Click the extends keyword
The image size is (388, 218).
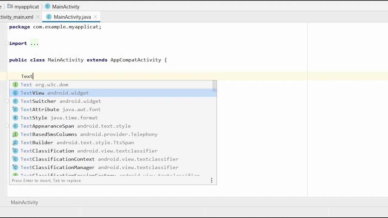(97, 60)
